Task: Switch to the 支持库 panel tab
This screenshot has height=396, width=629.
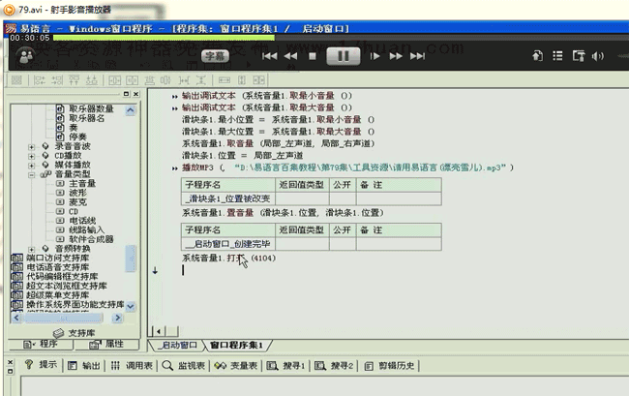Action: (x=75, y=333)
